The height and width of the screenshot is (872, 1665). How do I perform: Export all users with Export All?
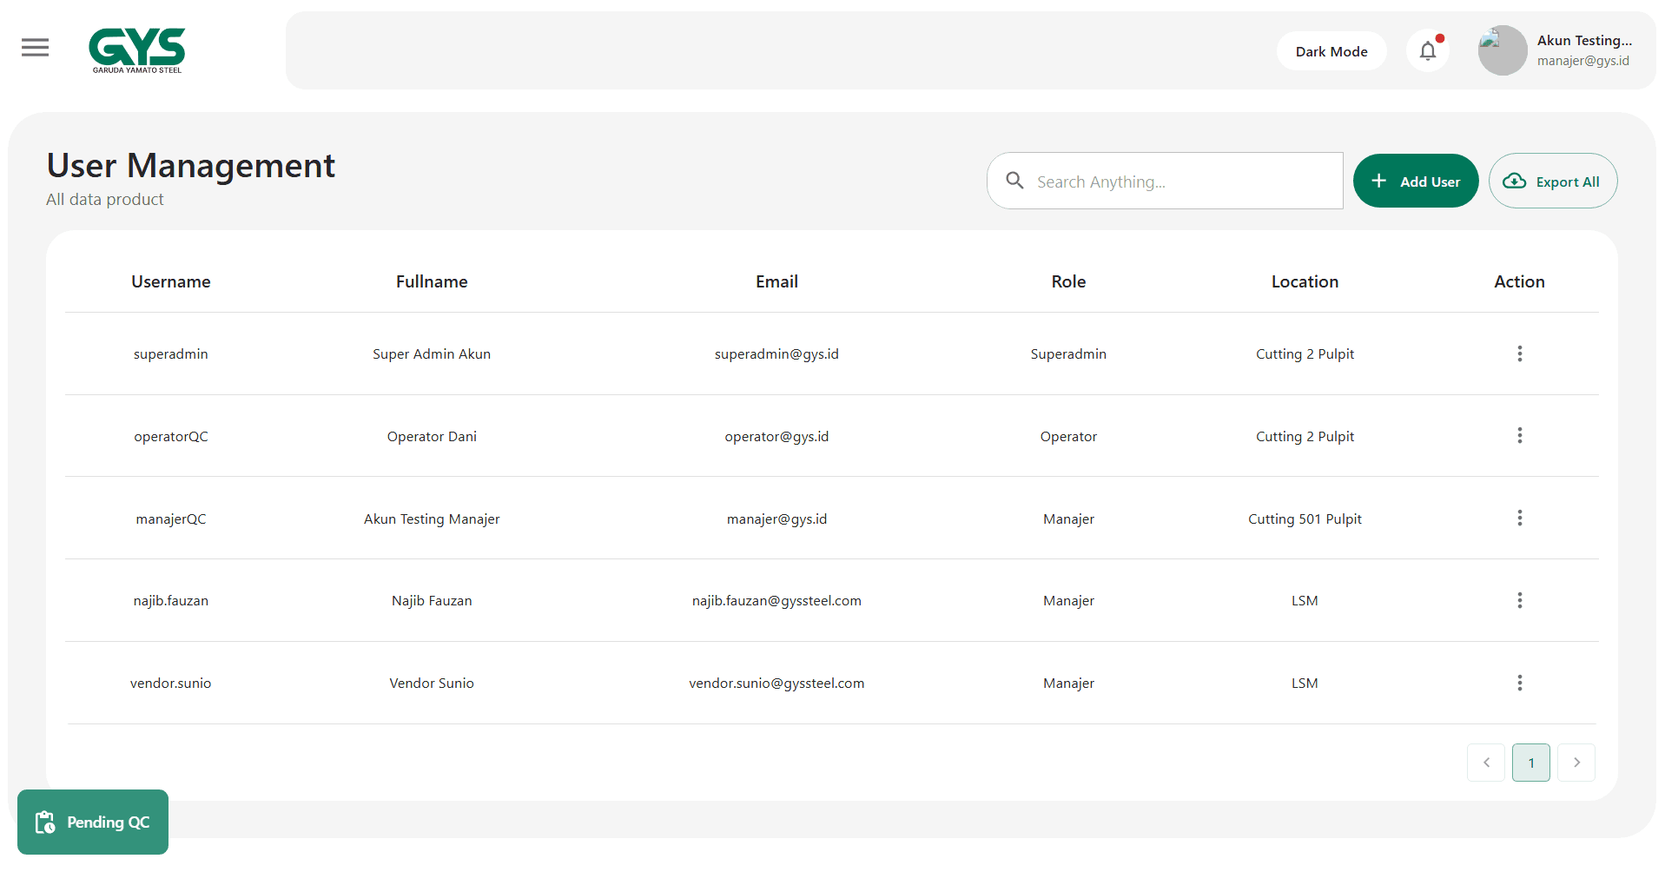tap(1552, 182)
